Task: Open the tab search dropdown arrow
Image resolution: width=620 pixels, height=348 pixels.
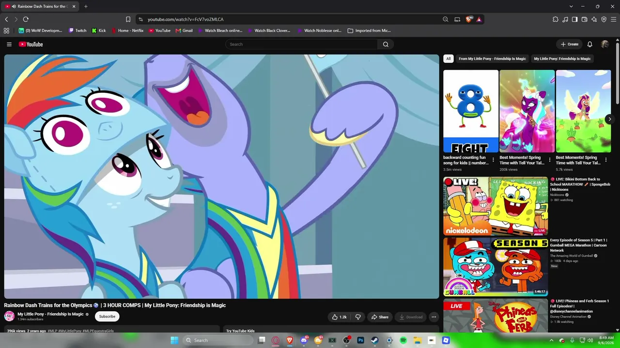Action: click(x=571, y=6)
